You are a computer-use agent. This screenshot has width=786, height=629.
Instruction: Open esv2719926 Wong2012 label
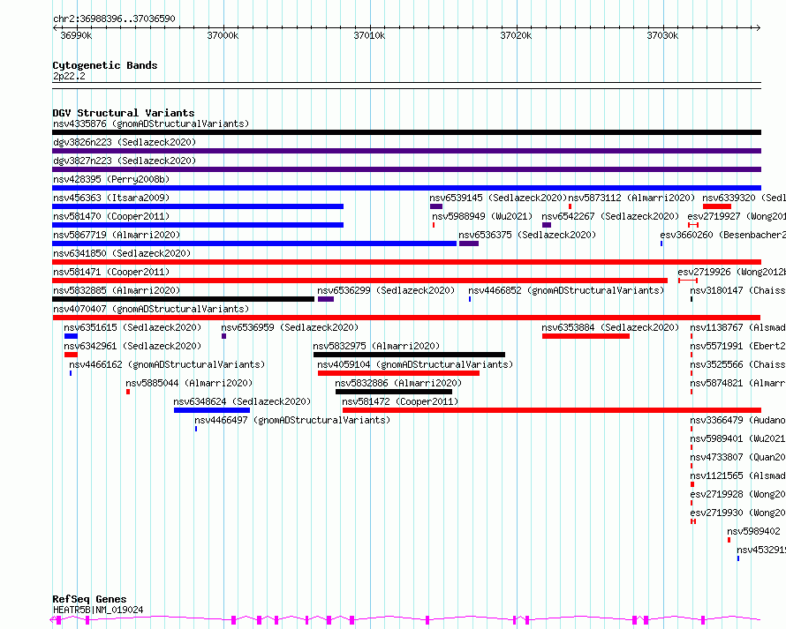click(x=732, y=272)
